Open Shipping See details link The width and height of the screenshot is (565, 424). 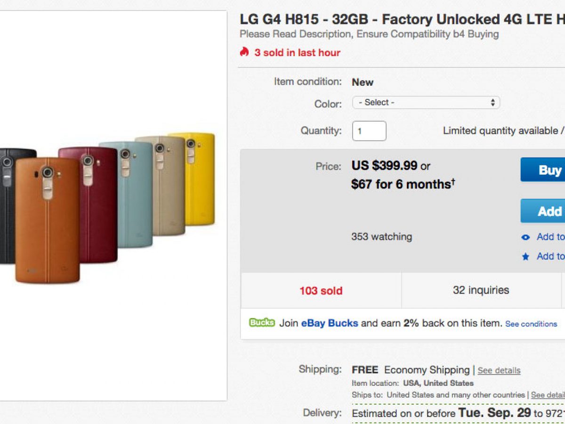tap(499, 370)
